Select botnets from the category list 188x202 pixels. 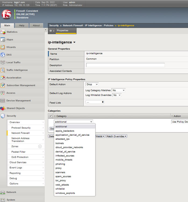point(60,143)
